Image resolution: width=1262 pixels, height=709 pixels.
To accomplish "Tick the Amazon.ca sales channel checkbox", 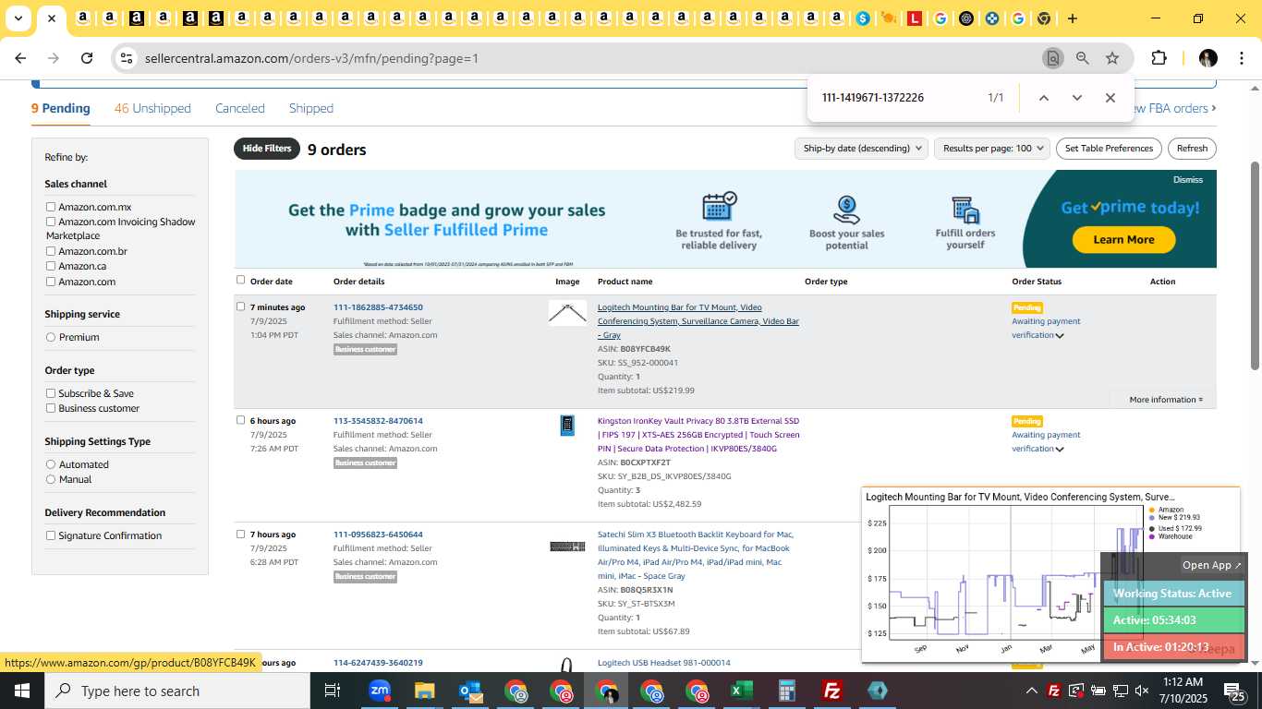I will 51,266.
